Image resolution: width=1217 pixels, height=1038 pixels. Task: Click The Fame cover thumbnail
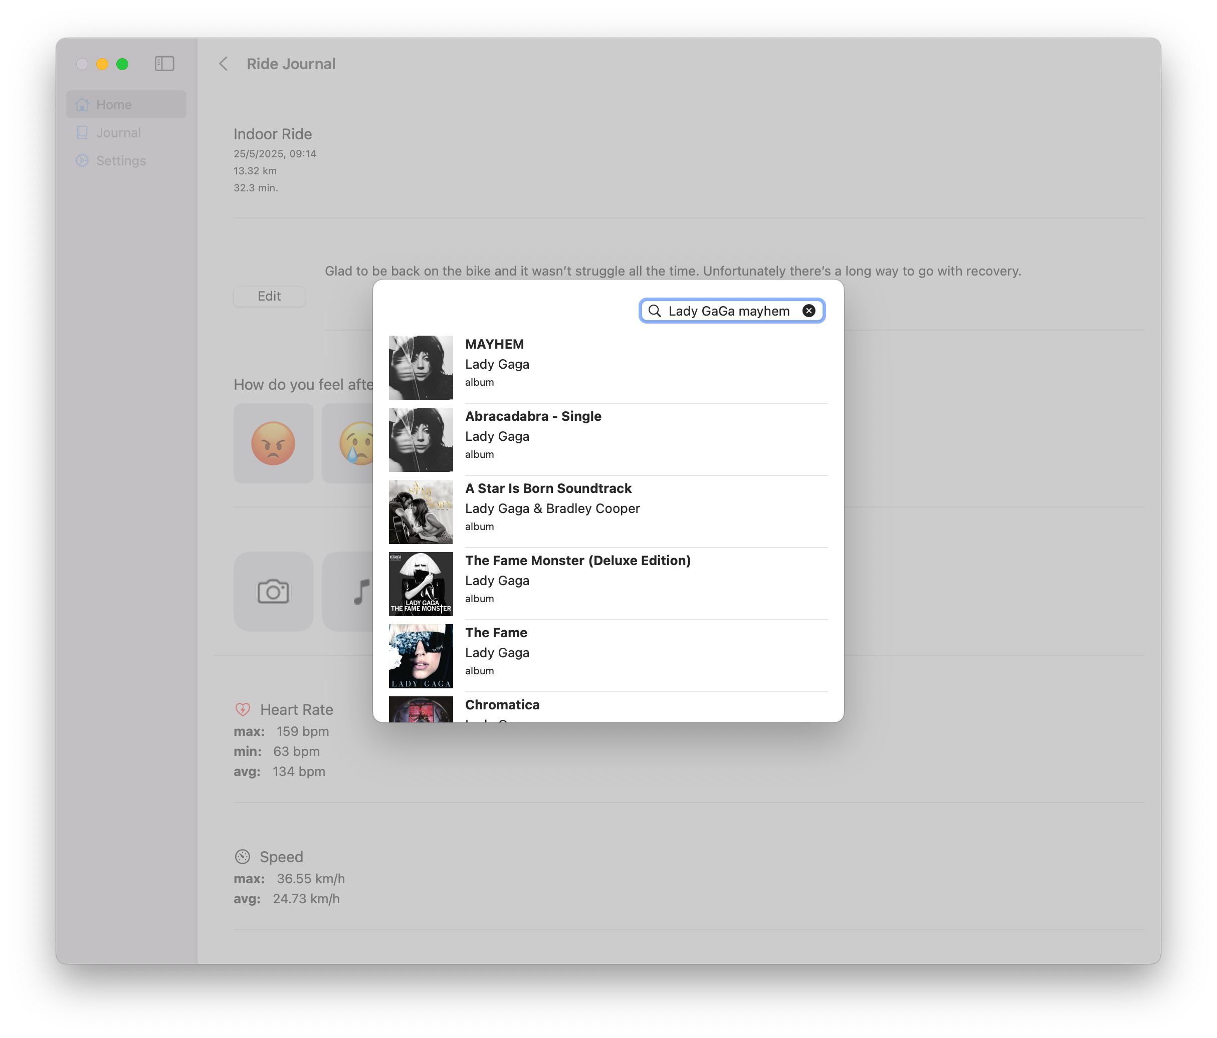click(421, 656)
